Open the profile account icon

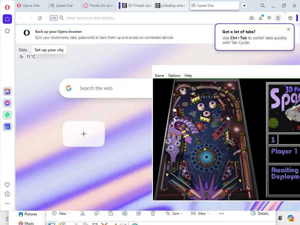click(x=278, y=18)
